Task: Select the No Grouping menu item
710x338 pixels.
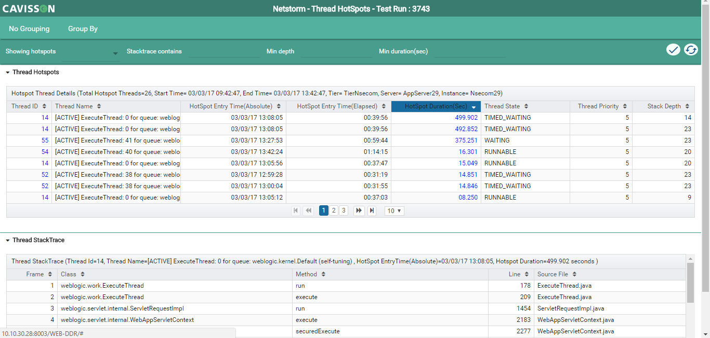Action: pyautogui.click(x=29, y=29)
